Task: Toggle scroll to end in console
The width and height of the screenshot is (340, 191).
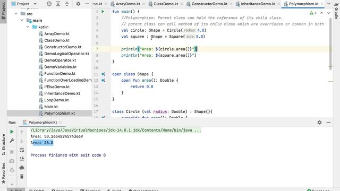Action: (x=22, y=159)
